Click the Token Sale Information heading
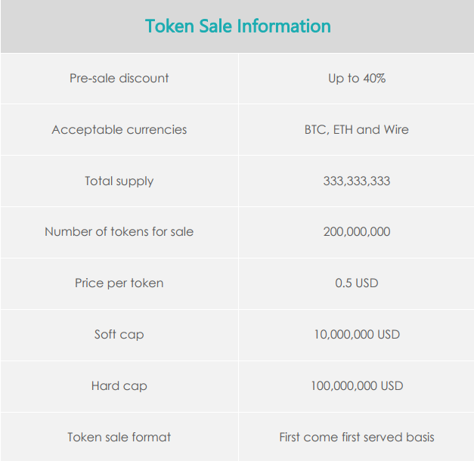This screenshot has height=461, width=474. [x=237, y=26]
